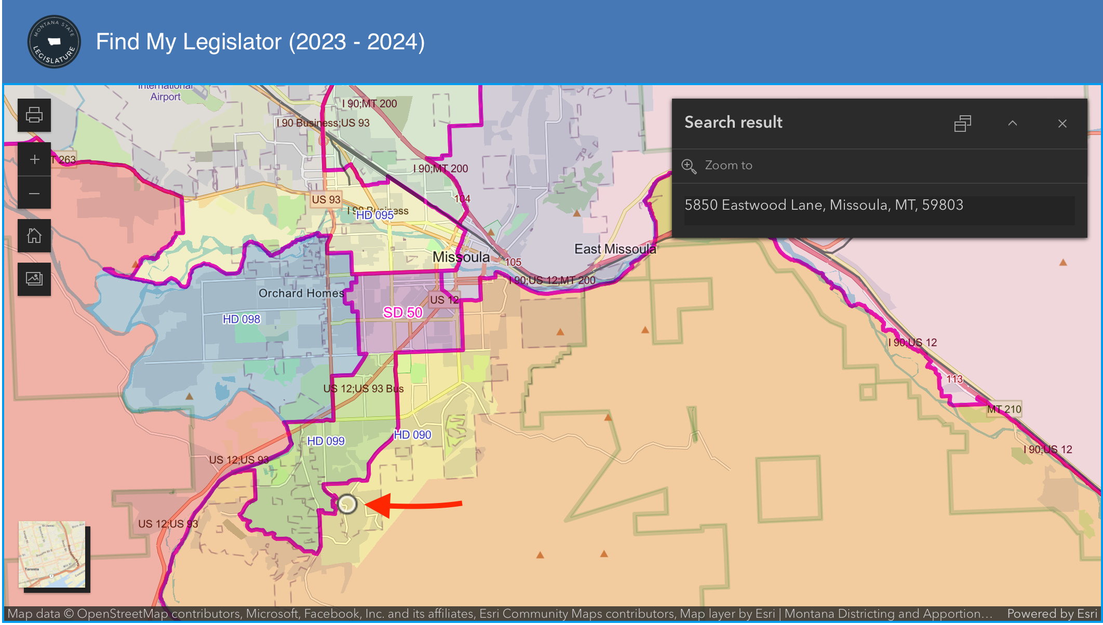The height and width of the screenshot is (625, 1103).
Task: Click the HD 090 district label
Action: click(412, 435)
